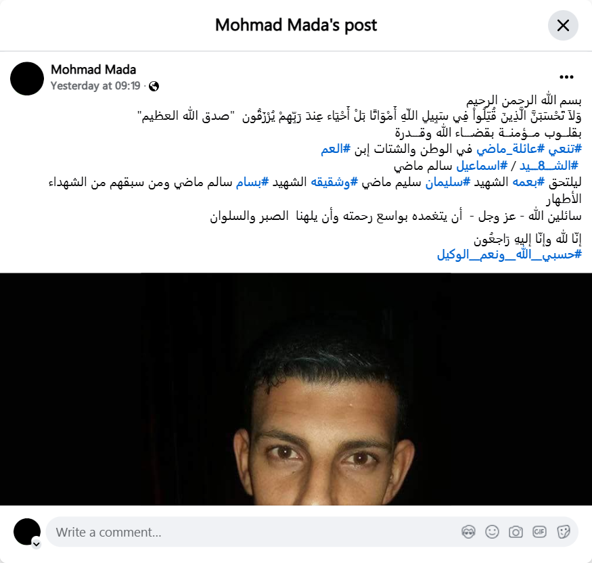Open the #بسام hashtag link
The height and width of the screenshot is (563, 592).
pos(252,183)
